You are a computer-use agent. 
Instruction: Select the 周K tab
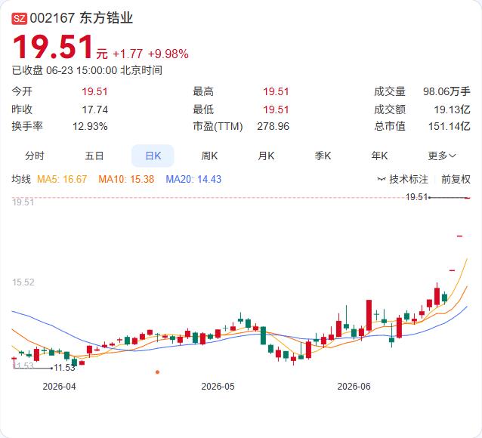(209, 156)
